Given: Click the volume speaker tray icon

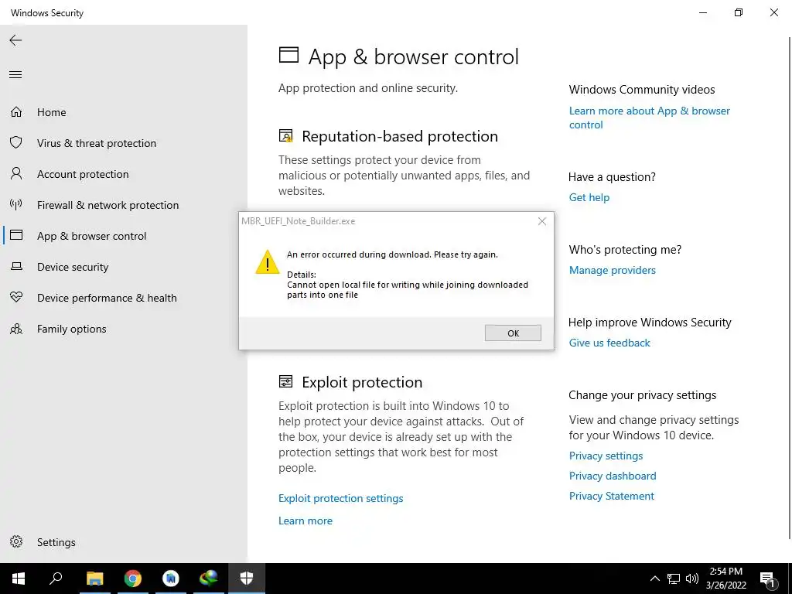Looking at the screenshot, I should 692,579.
